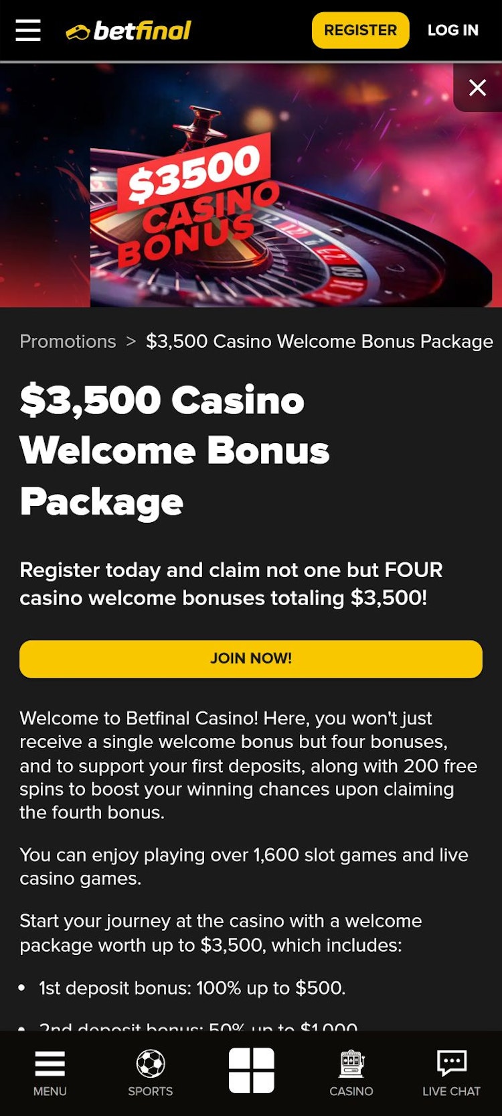Click the "Register today and claim" subheading
Screen dimensions: 502x1116
(x=232, y=584)
